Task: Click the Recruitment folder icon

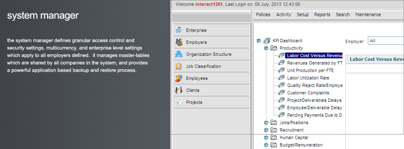Action: (273, 130)
